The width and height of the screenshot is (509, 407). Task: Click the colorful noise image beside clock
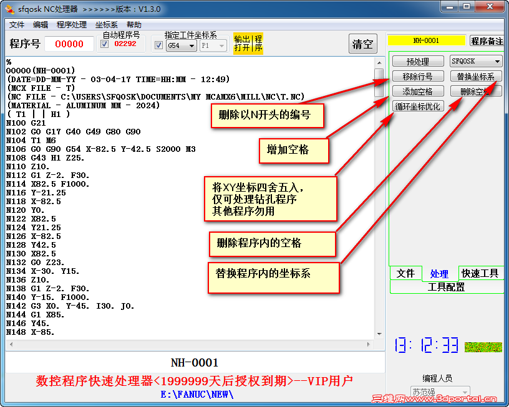click(483, 347)
